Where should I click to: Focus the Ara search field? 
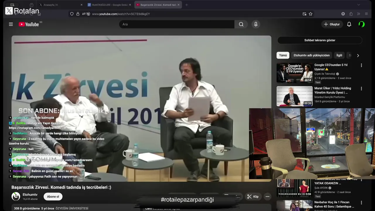177,24
